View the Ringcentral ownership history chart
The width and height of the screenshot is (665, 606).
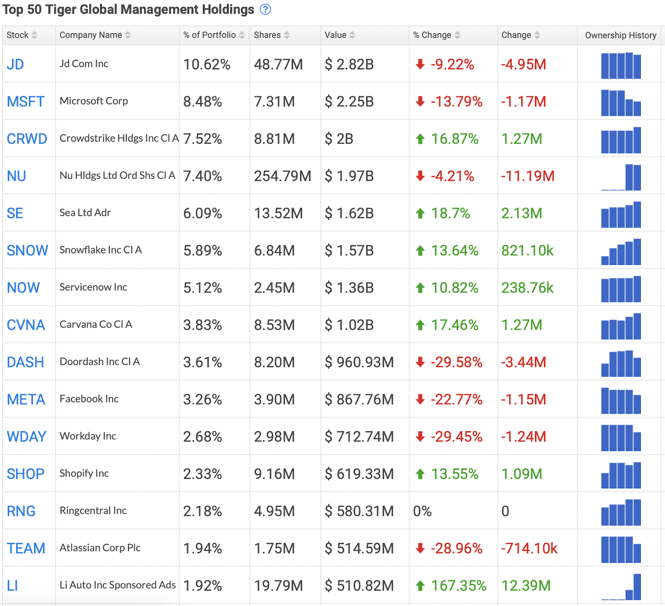point(621,512)
